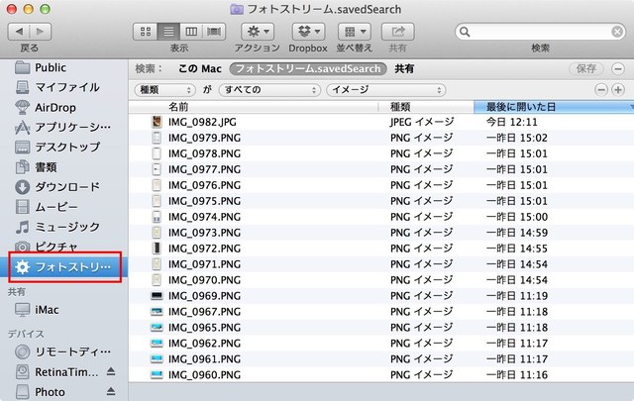Open the arrange-by sort menu
Viewport: 634px width, 401px height.
pos(355,32)
